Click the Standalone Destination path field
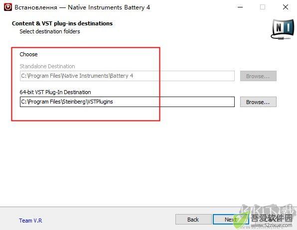This screenshot has width=297, height=230. point(127,76)
